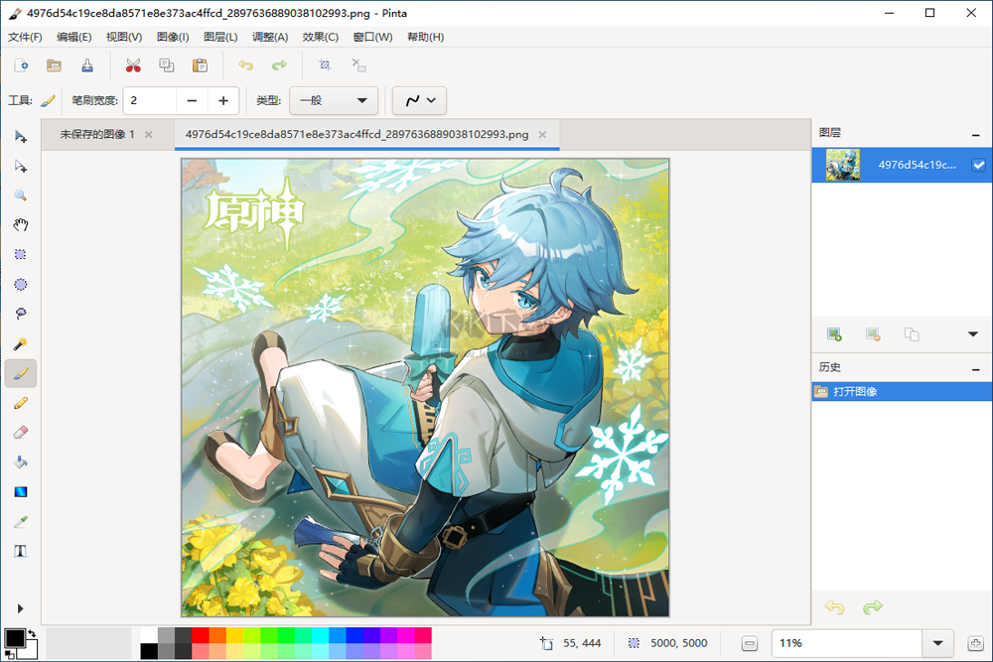Image resolution: width=993 pixels, height=662 pixels.
Task: Open the 效果(C) menu
Action: [x=320, y=37]
